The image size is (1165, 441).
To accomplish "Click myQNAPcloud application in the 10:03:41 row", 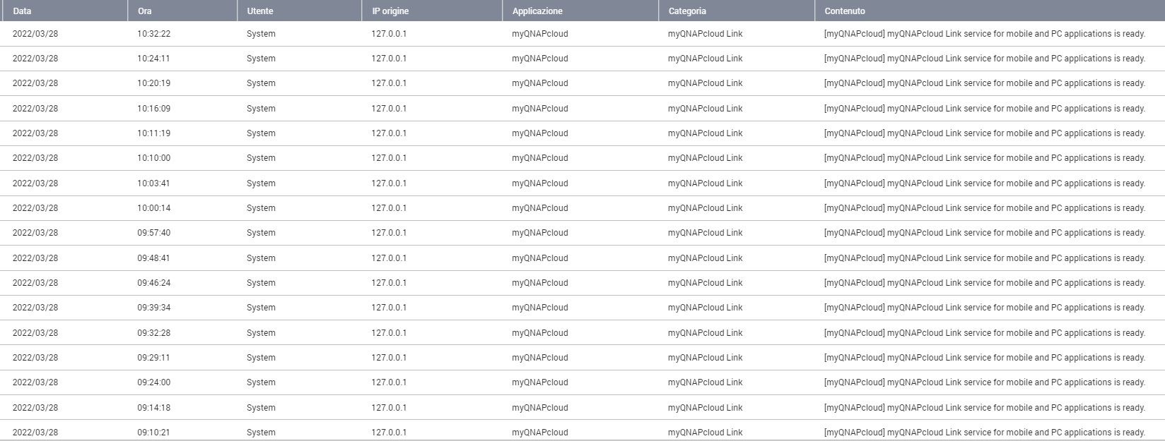I will coord(540,183).
